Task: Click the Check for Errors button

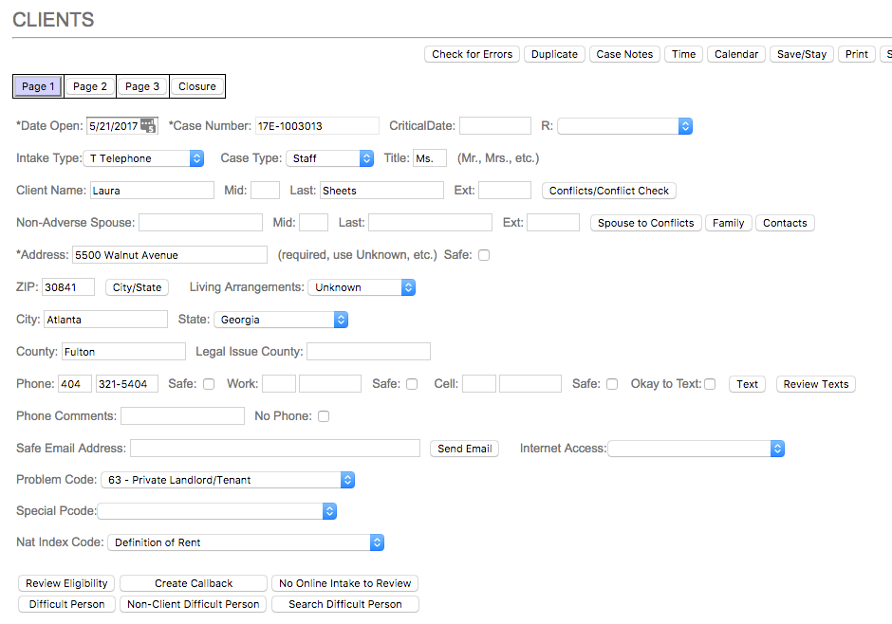Action: pyautogui.click(x=472, y=54)
